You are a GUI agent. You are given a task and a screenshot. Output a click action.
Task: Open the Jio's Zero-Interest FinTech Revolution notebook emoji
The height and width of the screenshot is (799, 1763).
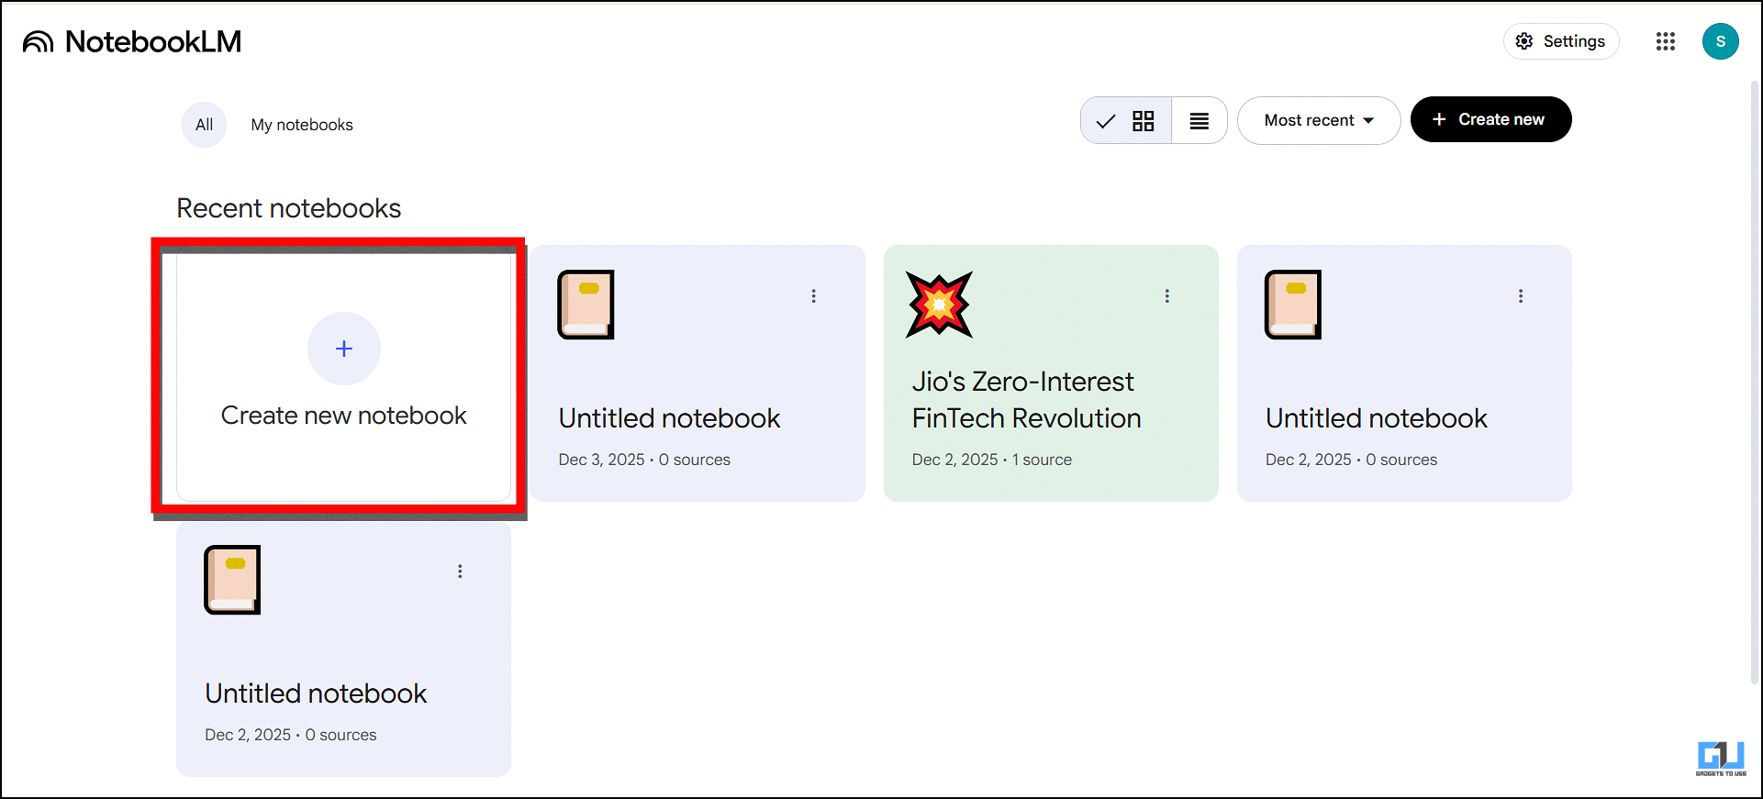tap(939, 305)
